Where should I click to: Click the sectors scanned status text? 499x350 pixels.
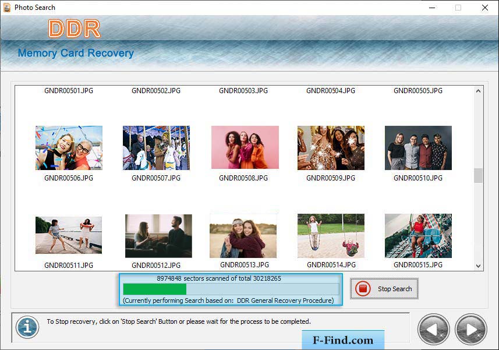click(x=219, y=278)
